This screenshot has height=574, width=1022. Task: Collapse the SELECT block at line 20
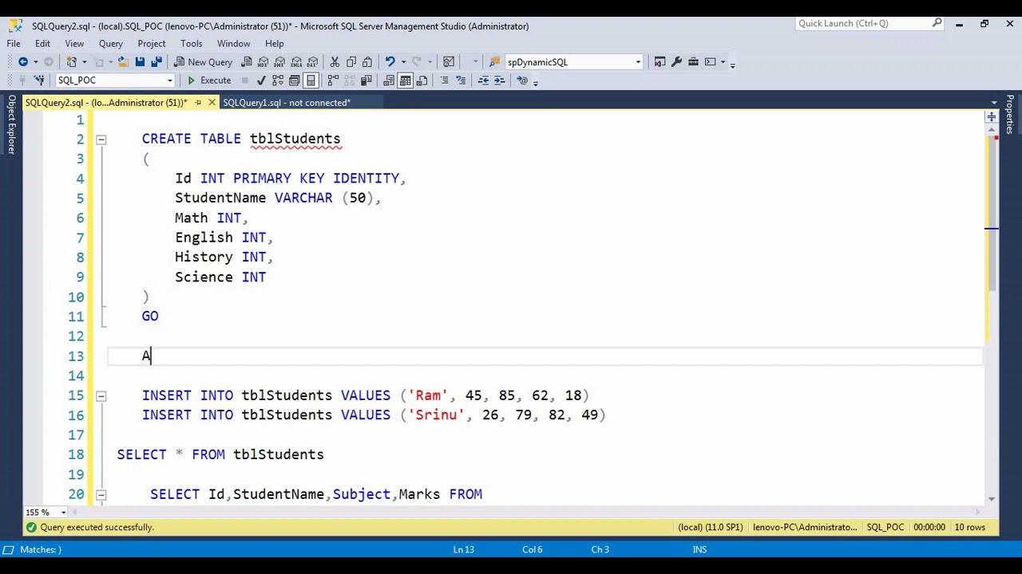(x=101, y=494)
